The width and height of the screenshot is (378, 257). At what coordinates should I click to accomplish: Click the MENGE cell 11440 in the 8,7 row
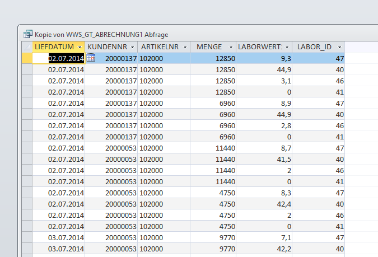213,148
